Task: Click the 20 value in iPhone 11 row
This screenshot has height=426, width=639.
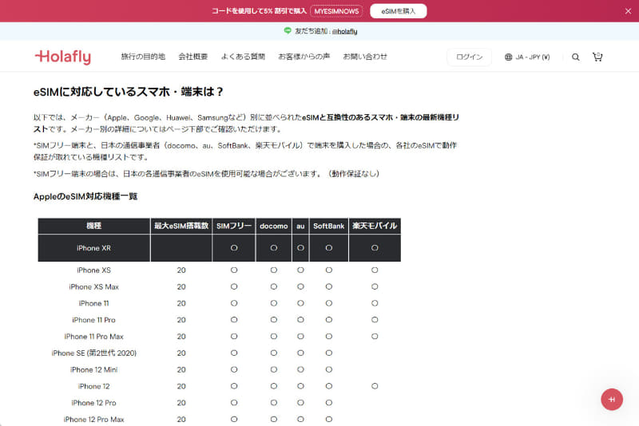Action: 181,303
